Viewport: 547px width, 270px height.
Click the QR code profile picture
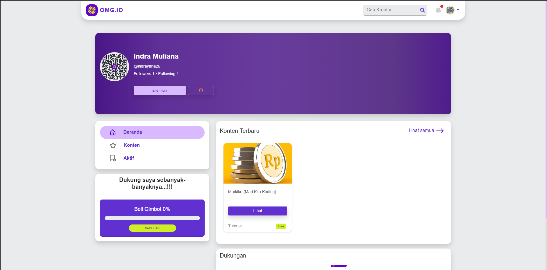point(115,67)
